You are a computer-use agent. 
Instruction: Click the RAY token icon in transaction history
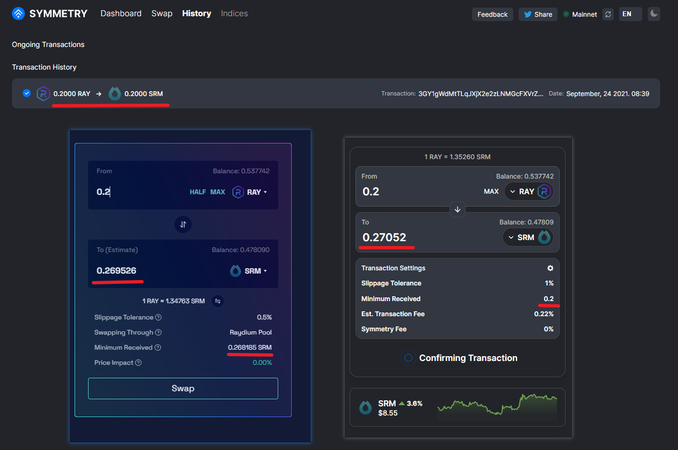(43, 93)
